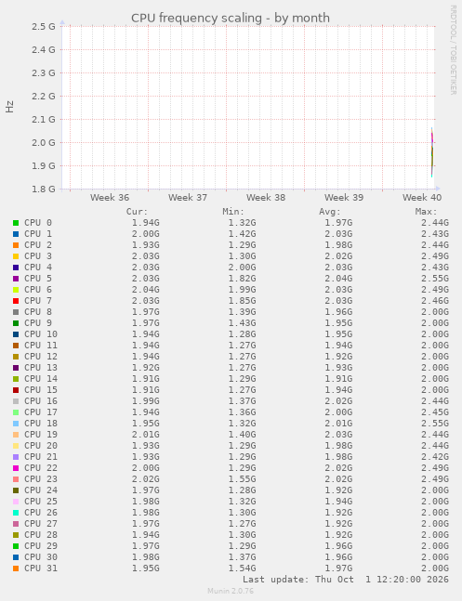Click CPU 0 min value 1.32G
Image resolution: width=462 pixels, height=601 pixels.
click(242, 223)
